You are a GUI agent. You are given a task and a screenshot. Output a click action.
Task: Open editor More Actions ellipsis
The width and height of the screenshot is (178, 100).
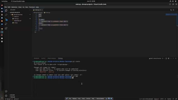(x=176, y=10)
